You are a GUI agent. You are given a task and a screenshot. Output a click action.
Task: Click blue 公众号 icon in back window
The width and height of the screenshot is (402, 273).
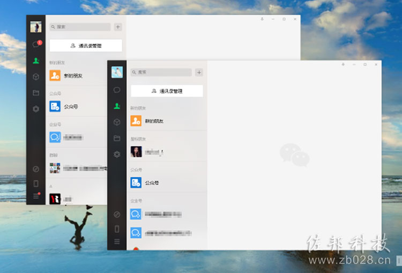(x=55, y=107)
